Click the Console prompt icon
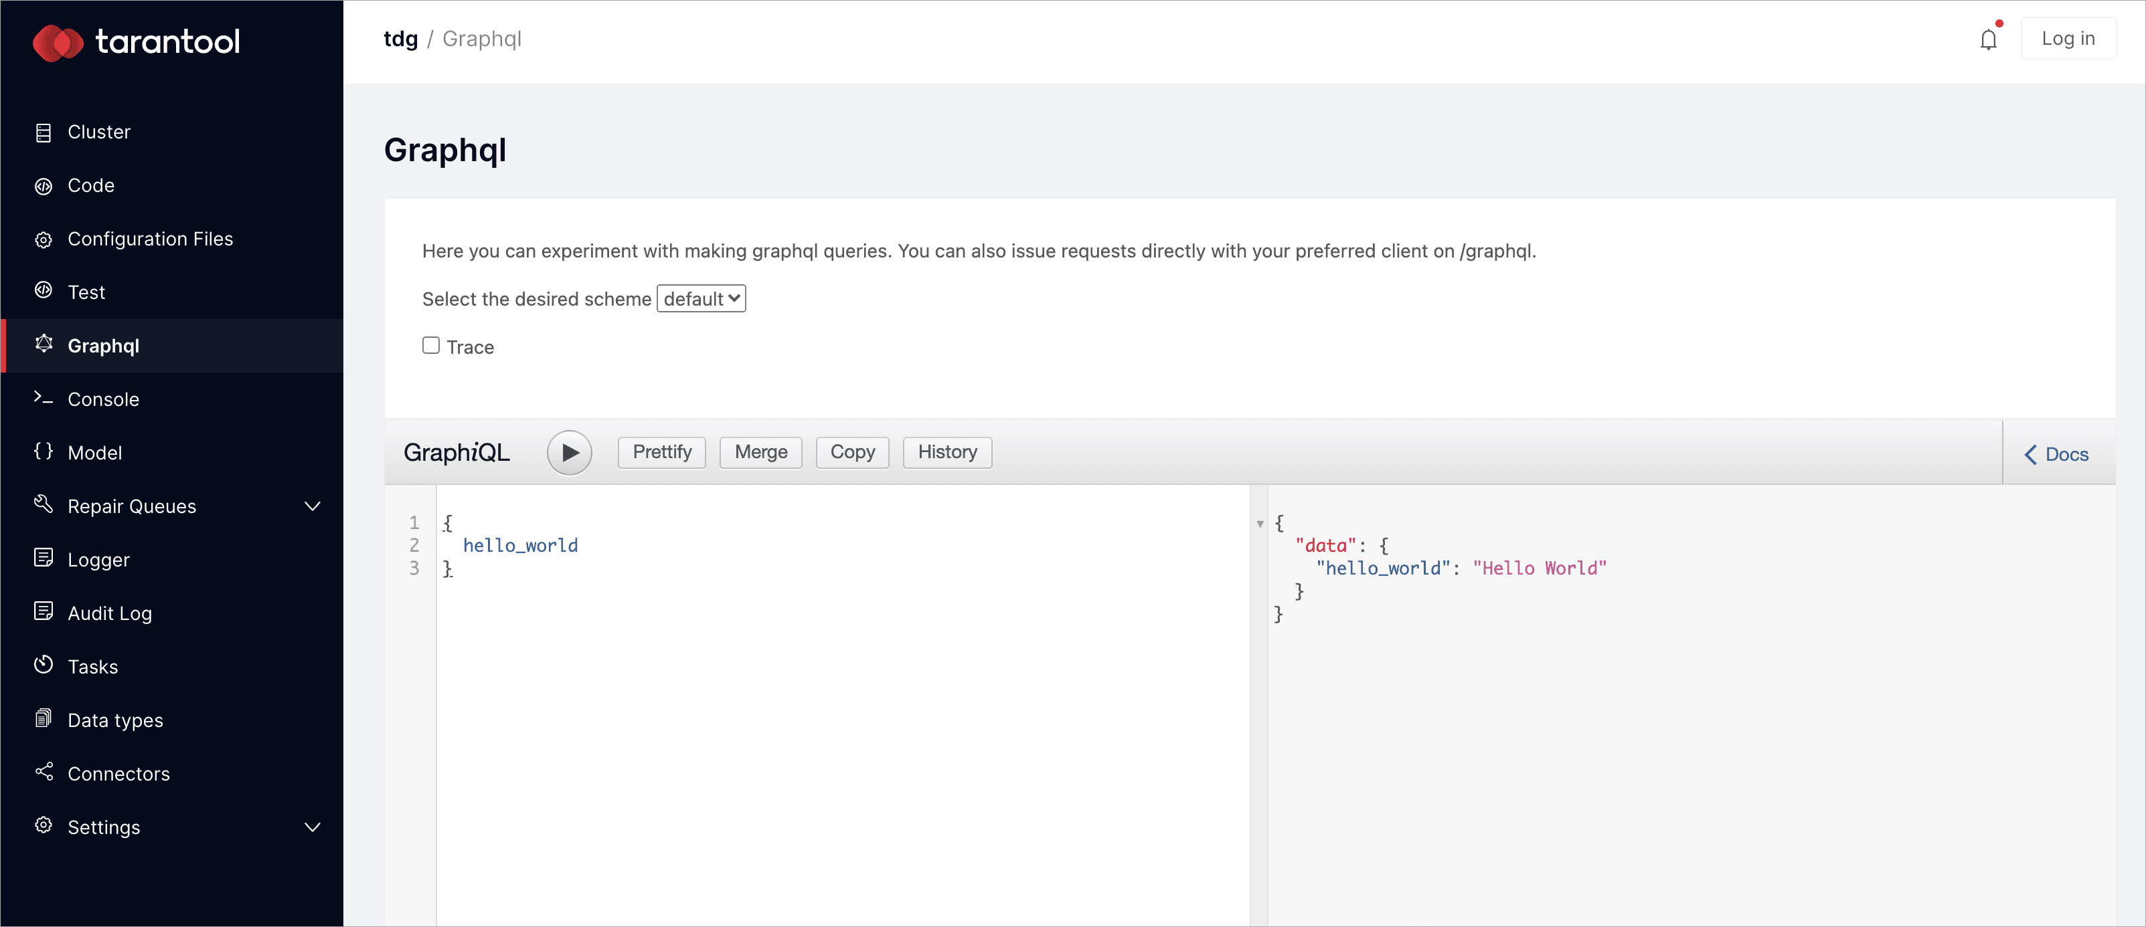Image resolution: width=2146 pixels, height=927 pixels. pyautogui.click(x=44, y=398)
